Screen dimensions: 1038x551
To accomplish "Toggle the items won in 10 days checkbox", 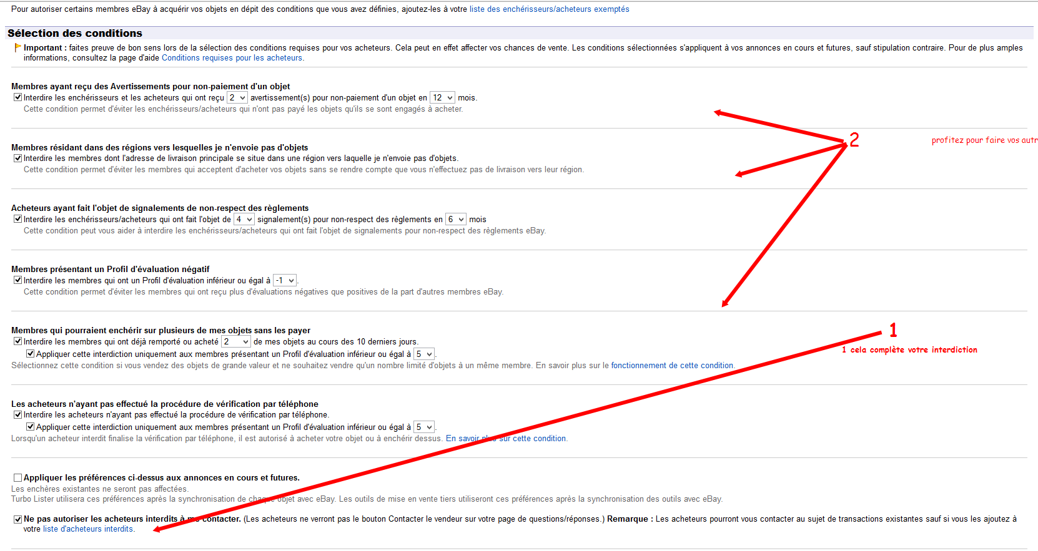I will 17,341.
